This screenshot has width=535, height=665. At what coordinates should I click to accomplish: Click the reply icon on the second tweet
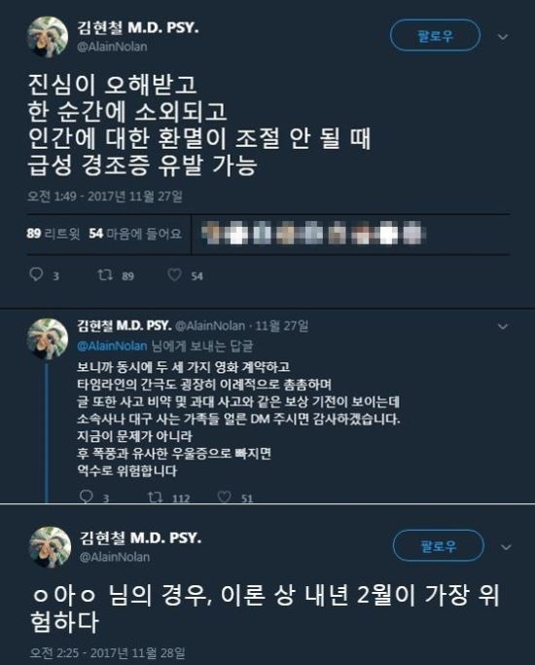(87, 497)
